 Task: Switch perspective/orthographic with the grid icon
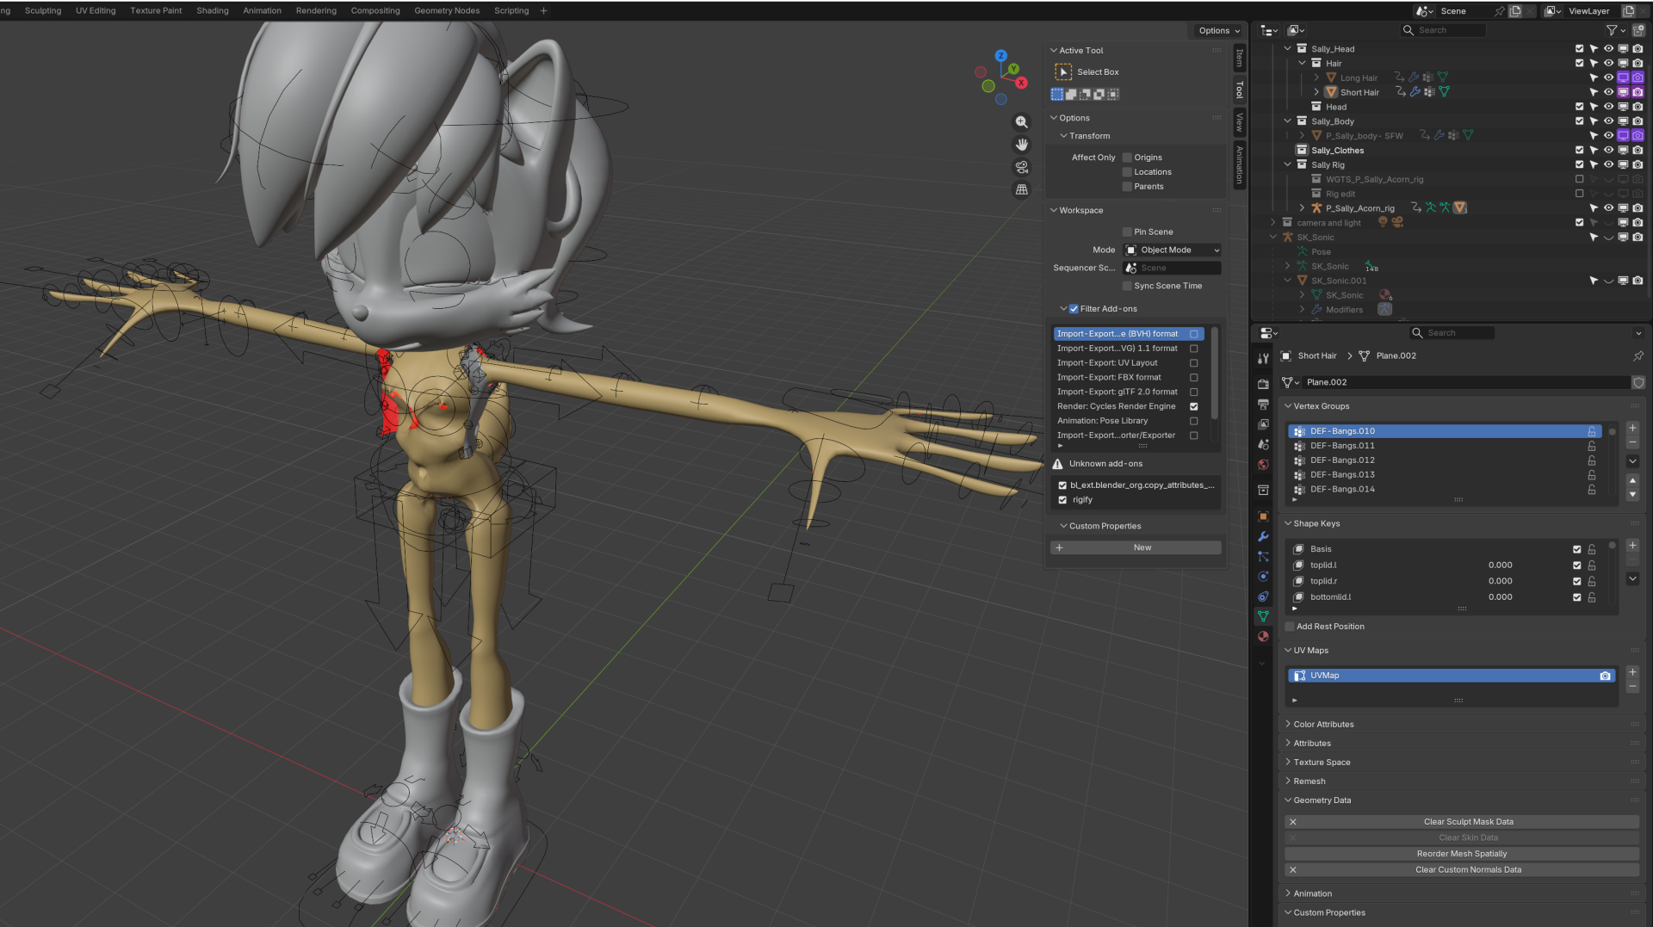click(x=1022, y=189)
